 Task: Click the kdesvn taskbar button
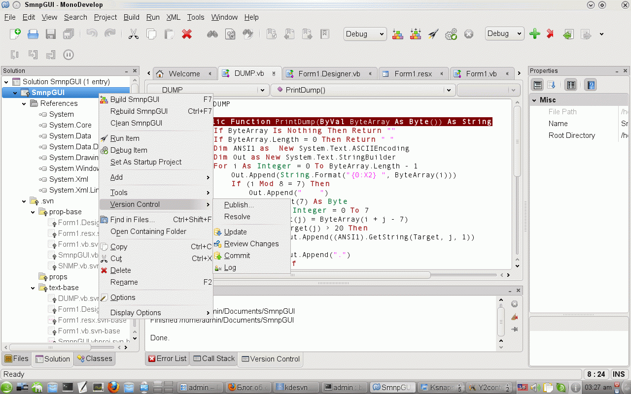tap(296, 388)
